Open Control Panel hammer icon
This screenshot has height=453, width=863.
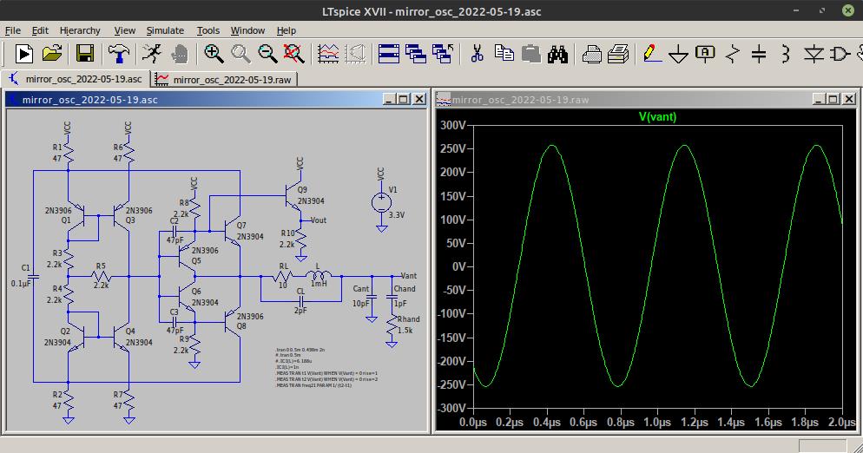(119, 54)
